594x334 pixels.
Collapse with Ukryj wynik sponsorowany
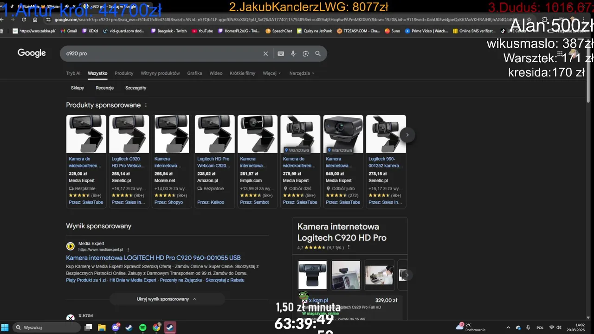(167, 299)
